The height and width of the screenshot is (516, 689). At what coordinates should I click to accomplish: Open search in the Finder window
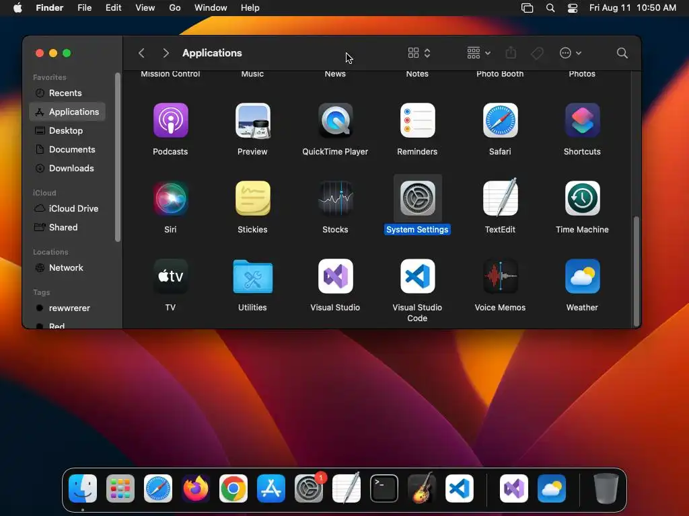tap(622, 53)
